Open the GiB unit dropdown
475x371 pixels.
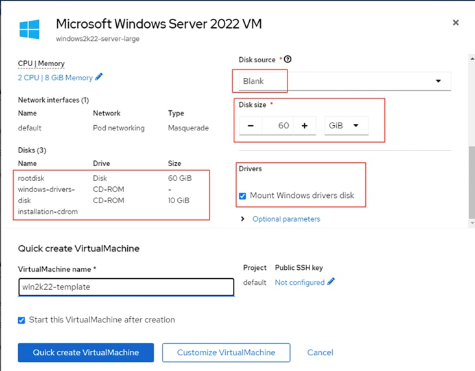tap(345, 125)
